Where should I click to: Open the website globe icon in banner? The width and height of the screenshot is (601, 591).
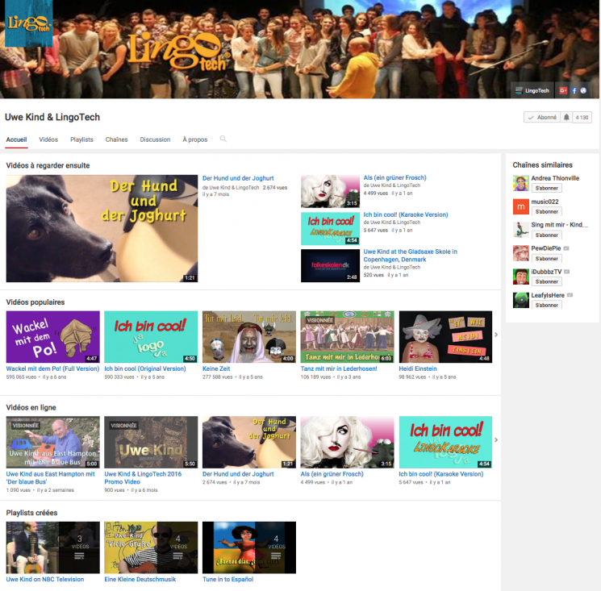tap(583, 91)
